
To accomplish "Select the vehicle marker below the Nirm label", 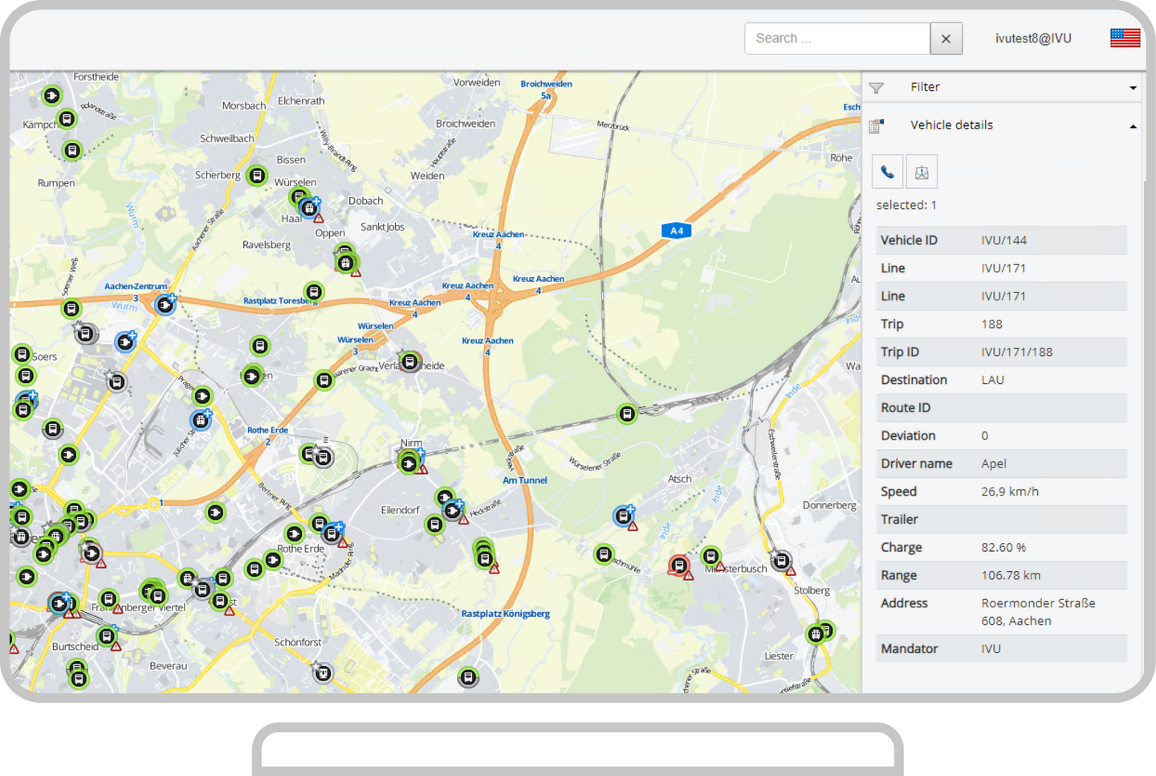I will pyautogui.click(x=409, y=463).
